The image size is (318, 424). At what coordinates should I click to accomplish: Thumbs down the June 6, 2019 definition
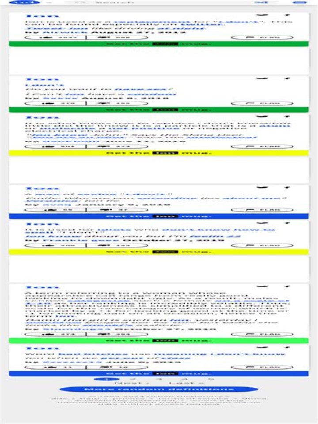pyautogui.click(x=117, y=367)
